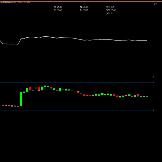
Task: Click the price axis label '0'
Action: (x=153, y=110)
